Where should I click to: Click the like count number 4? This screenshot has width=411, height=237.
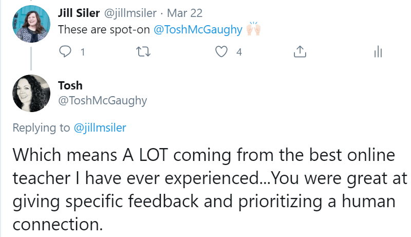tap(239, 51)
